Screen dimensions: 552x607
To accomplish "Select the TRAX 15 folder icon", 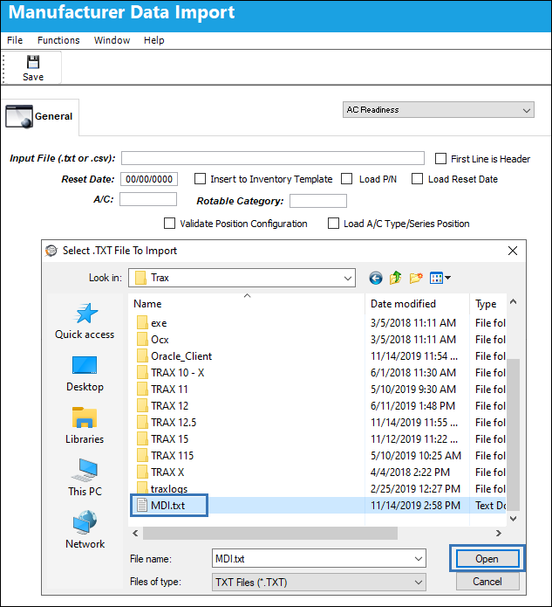I will pos(142,439).
